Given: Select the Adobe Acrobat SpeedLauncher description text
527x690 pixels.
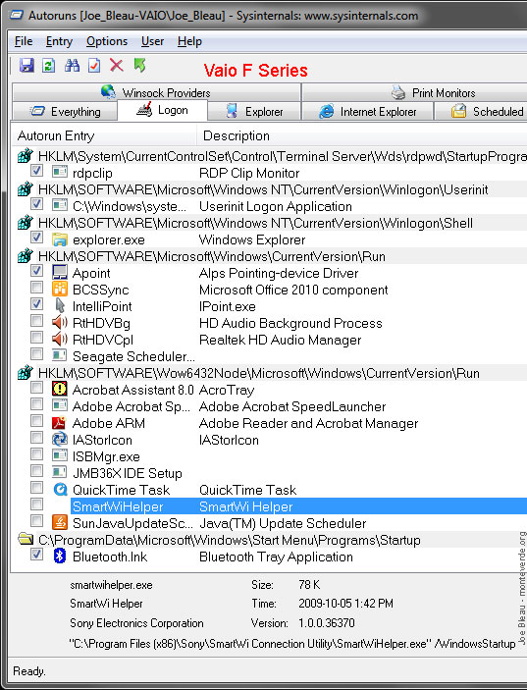Looking at the screenshot, I should (292, 406).
